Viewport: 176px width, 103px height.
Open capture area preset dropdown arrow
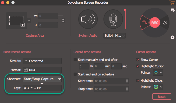[29, 21]
